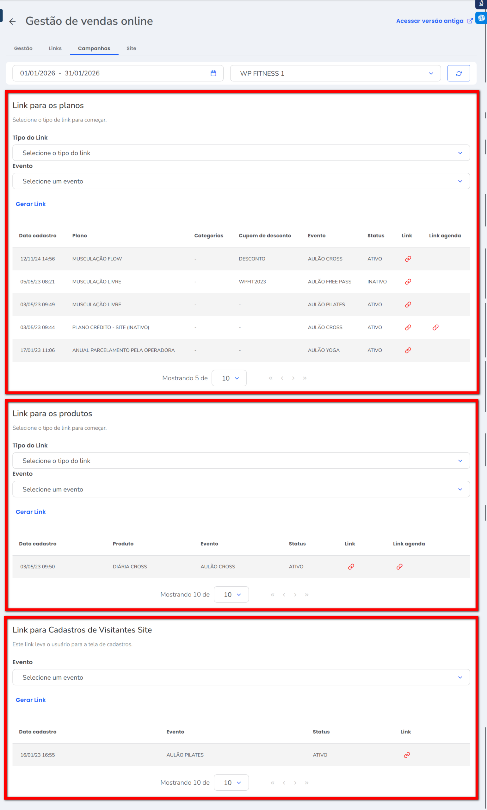The width and height of the screenshot is (487, 810).
Task: Copy link for MUSCULAÇÃO FLOW plan row
Action: [408, 259]
